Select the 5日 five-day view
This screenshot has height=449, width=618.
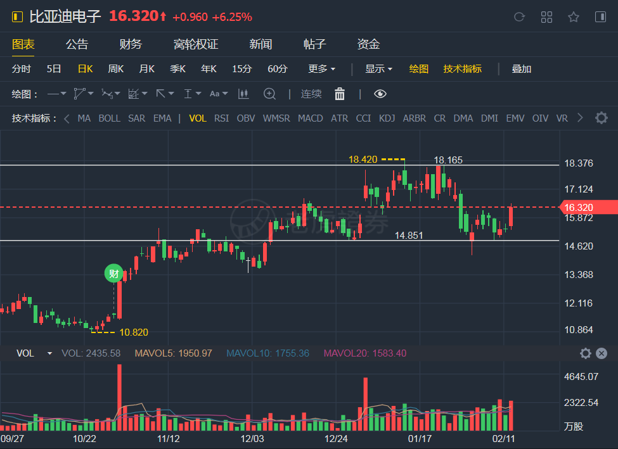pos(54,69)
